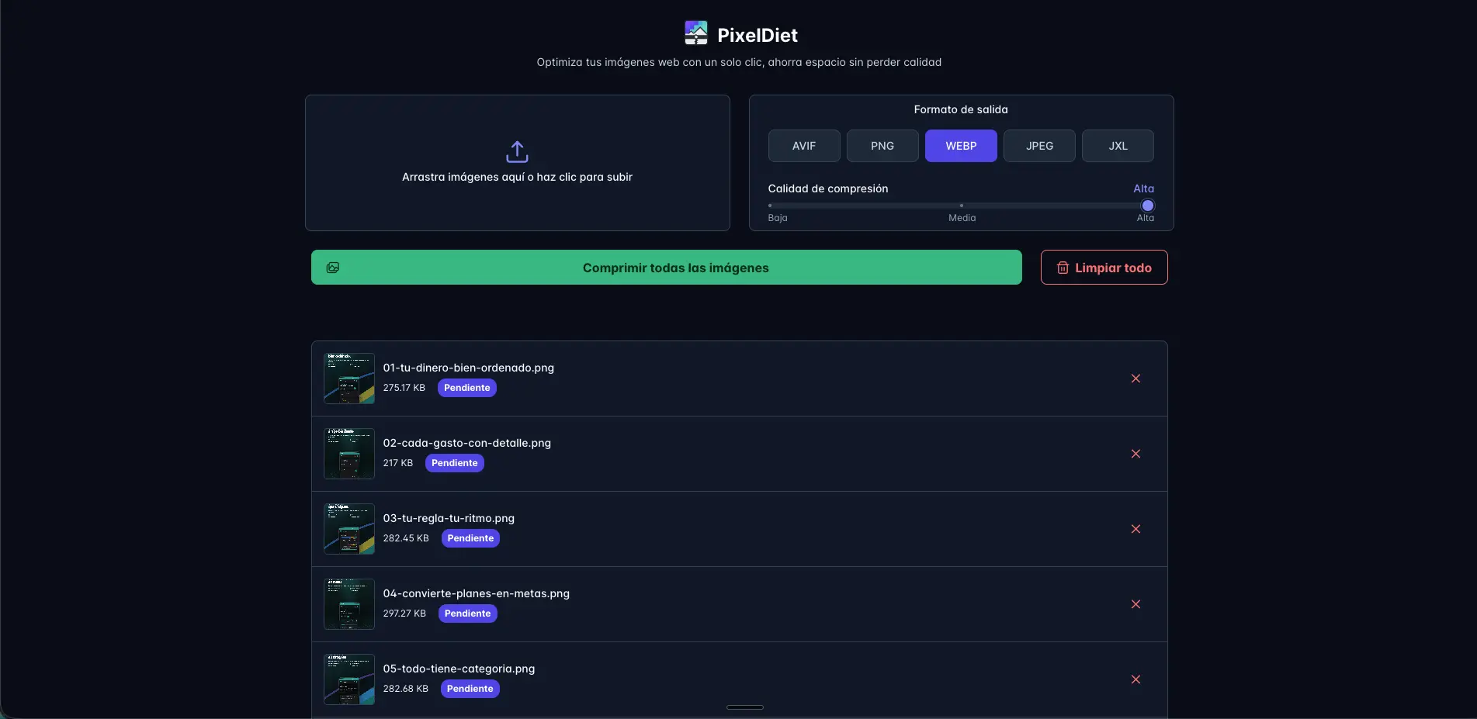Viewport: 1477px width, 719px height.
Task: Remove 04-convierte-planes-en-metas.png from queue
Action: [1135, 604]
